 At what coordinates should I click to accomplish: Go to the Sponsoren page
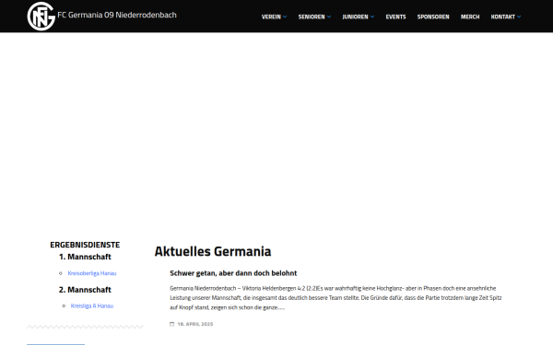pos(433,17)
